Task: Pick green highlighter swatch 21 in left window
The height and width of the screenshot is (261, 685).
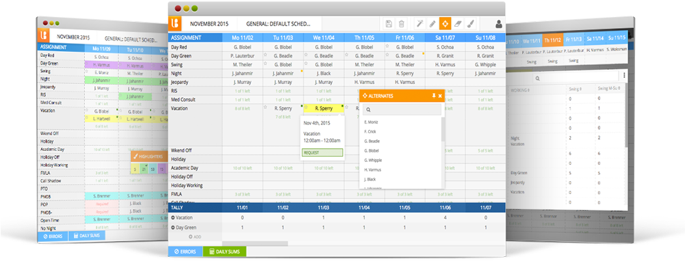Action: (x=144, y=169)
